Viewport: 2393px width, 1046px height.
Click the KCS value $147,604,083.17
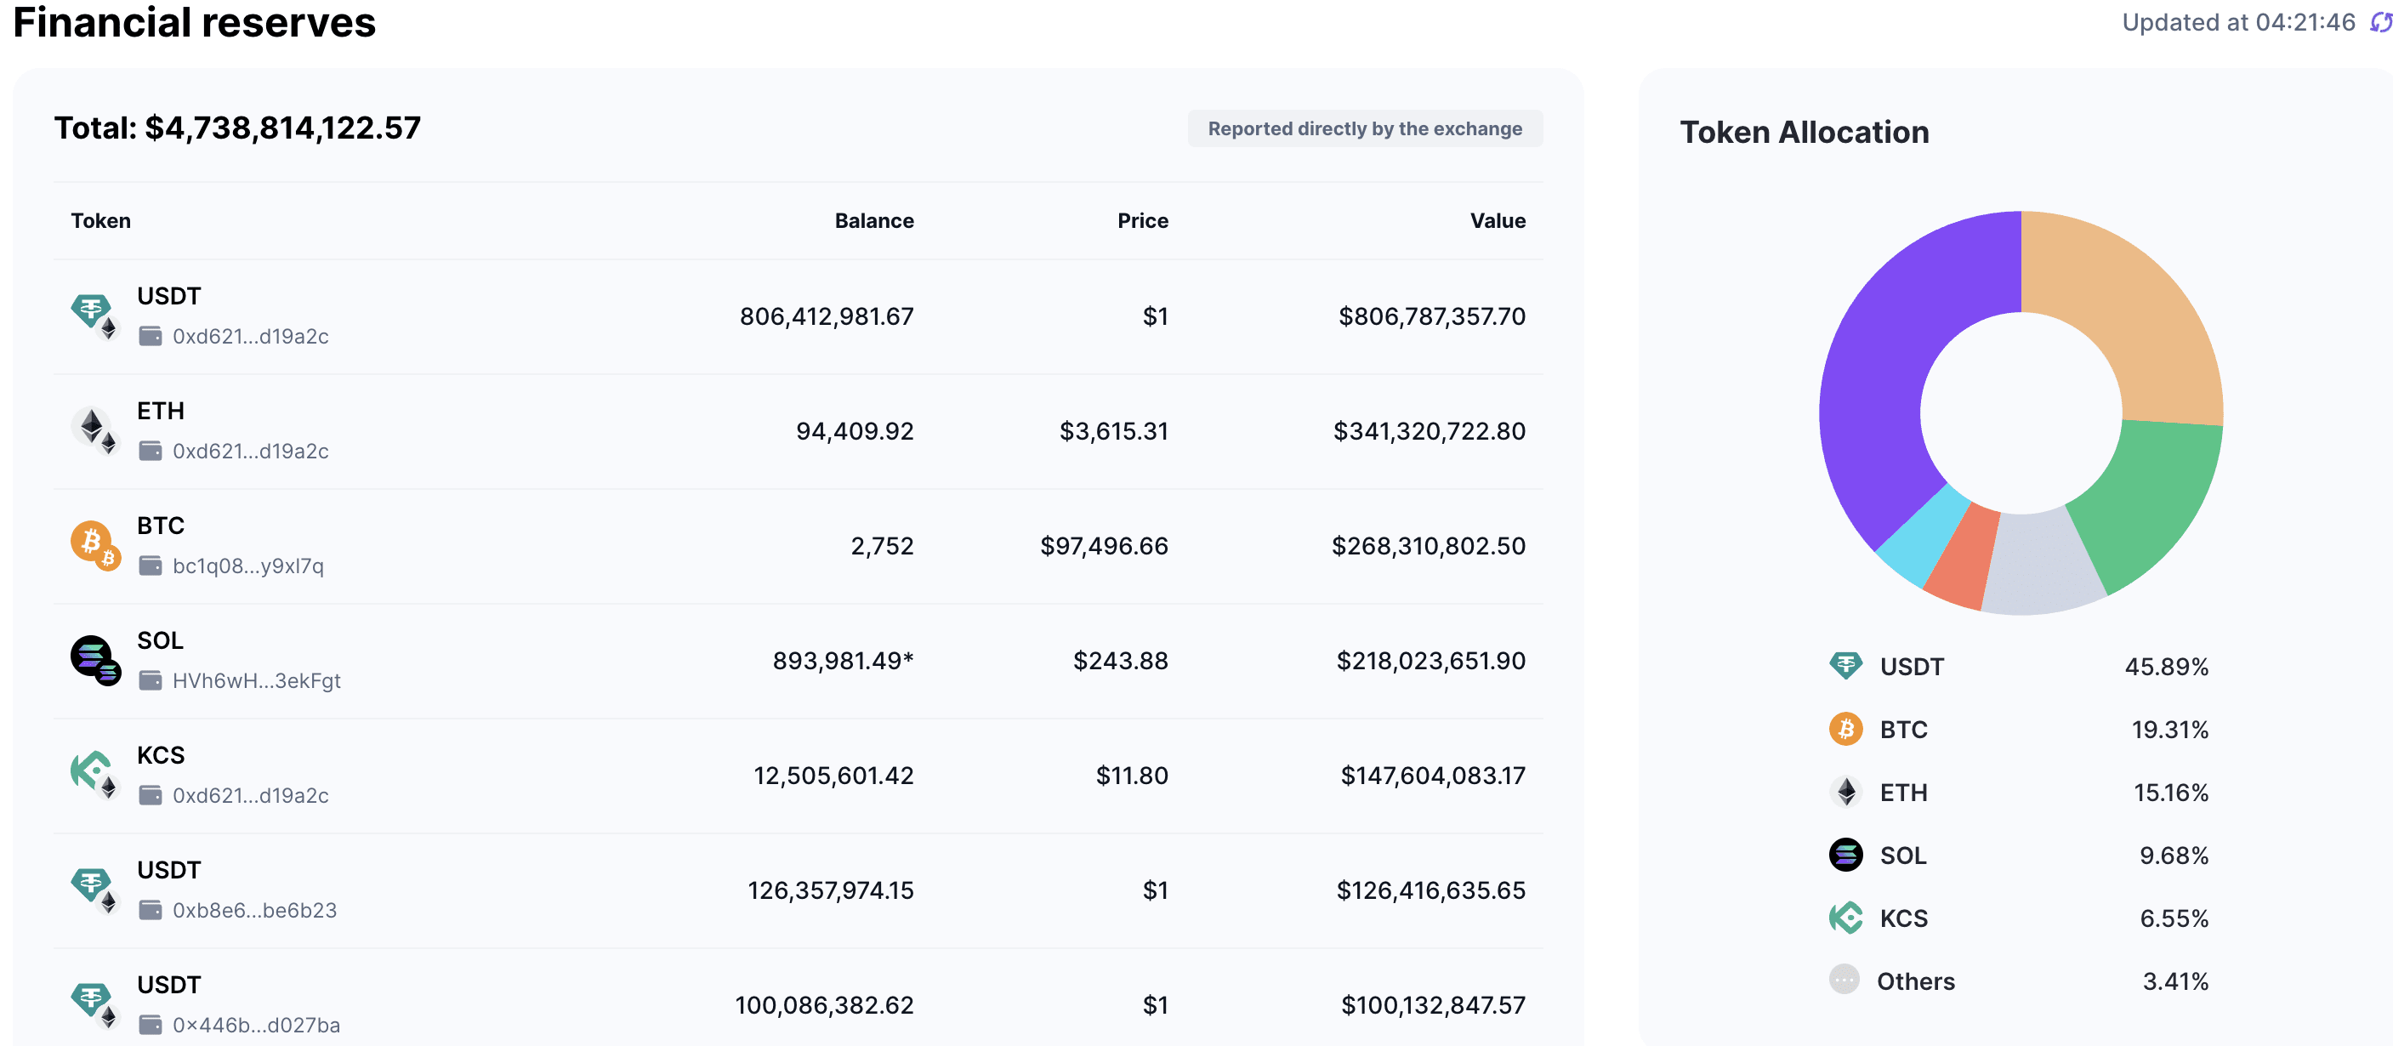click(x=1432, y=776)
